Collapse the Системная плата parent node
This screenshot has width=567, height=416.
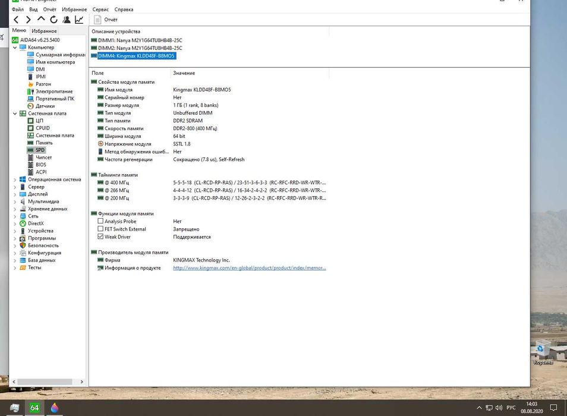15,114
